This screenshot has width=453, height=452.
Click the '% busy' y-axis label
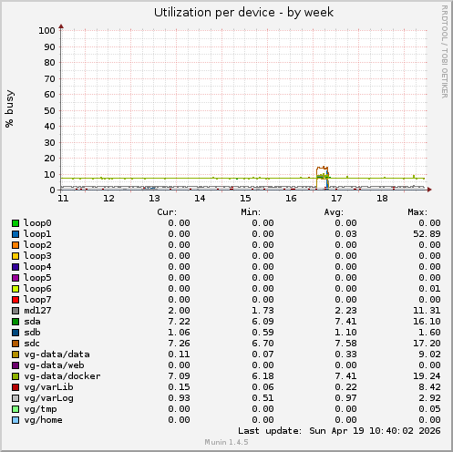click(x=9, y=108)
